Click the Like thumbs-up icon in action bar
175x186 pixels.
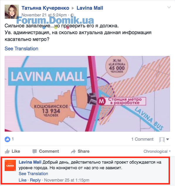point(7,152)
